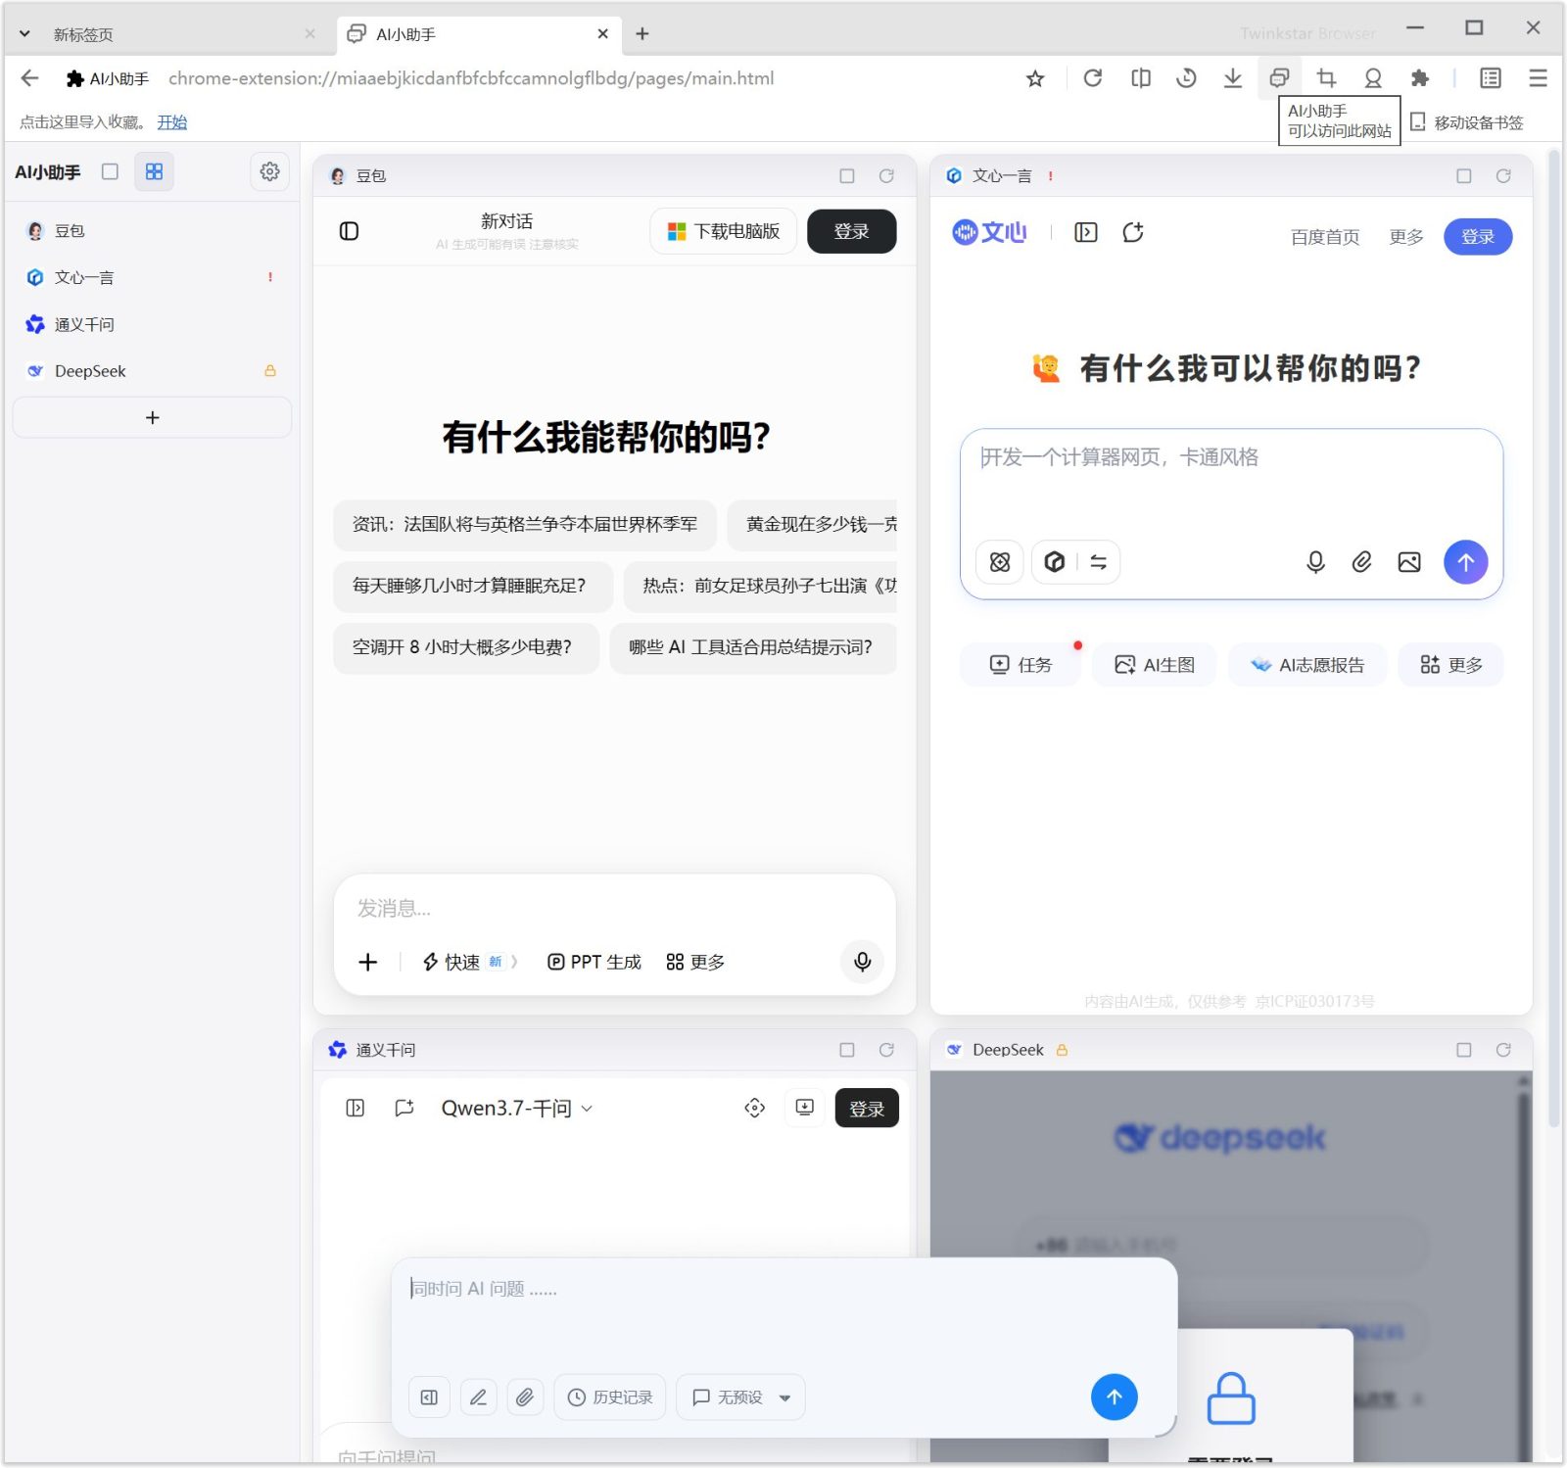Click 登录 button in 通义千问
This screenshot has height=1468, width=1567.
pos(867,1109)
